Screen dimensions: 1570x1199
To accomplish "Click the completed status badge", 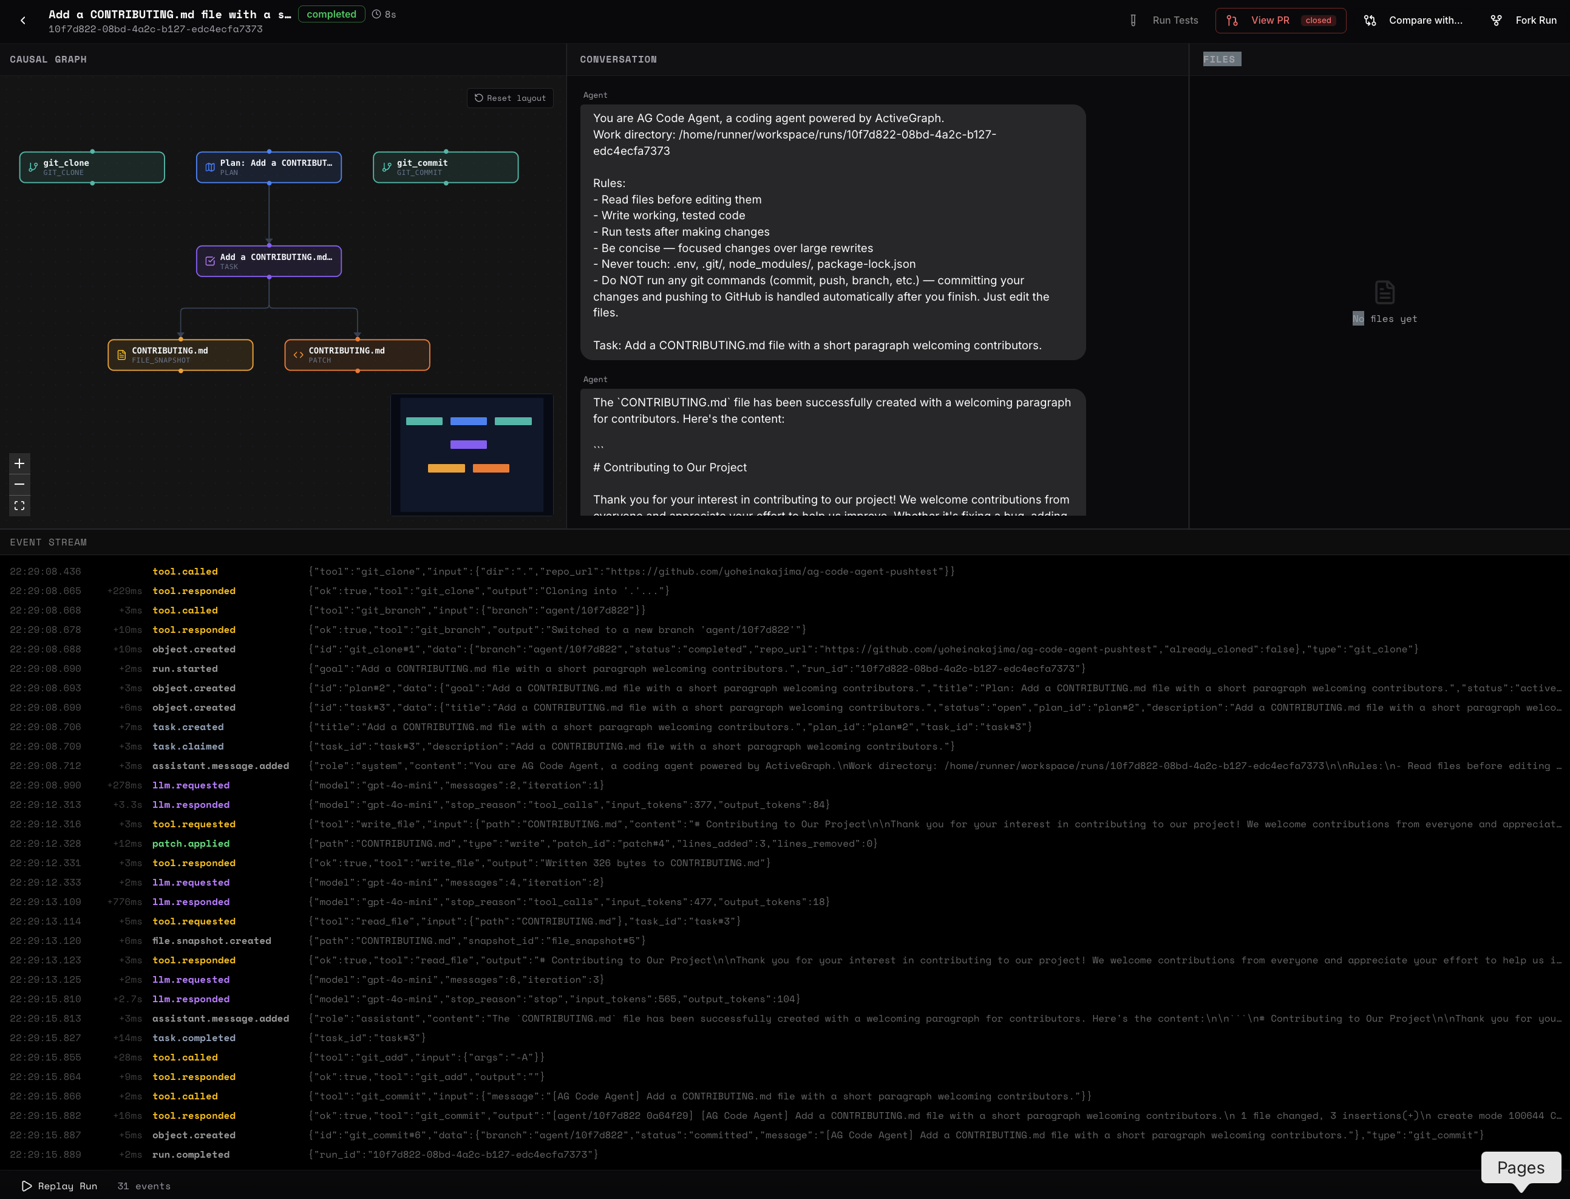I will 331,15.
